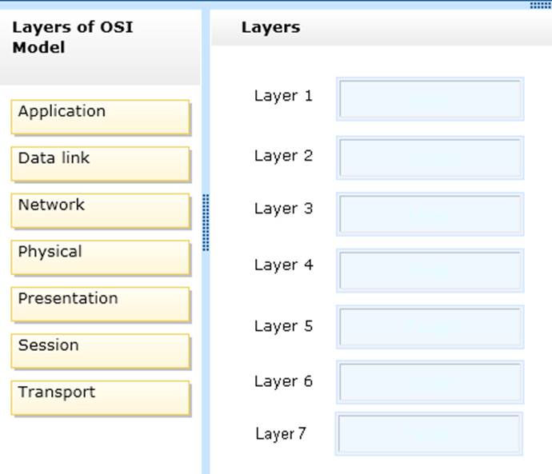552x474 pixels.
Task: Click the Layer 5 drop box
Action: [x=430, y=327]
